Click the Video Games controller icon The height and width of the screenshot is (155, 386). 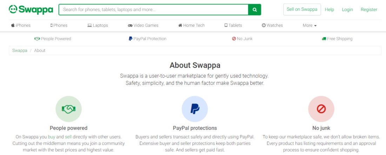click(130, 25)
